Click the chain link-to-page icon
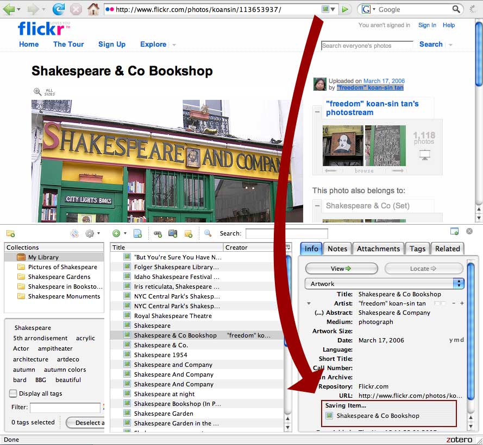Screen dimensions: 483x445 click(x=158, y=234)
